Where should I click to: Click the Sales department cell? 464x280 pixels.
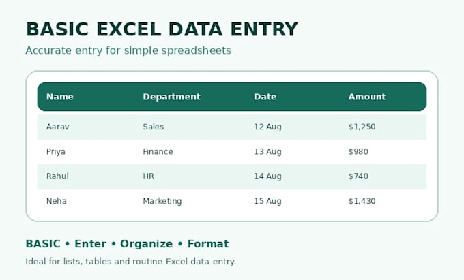154,127
